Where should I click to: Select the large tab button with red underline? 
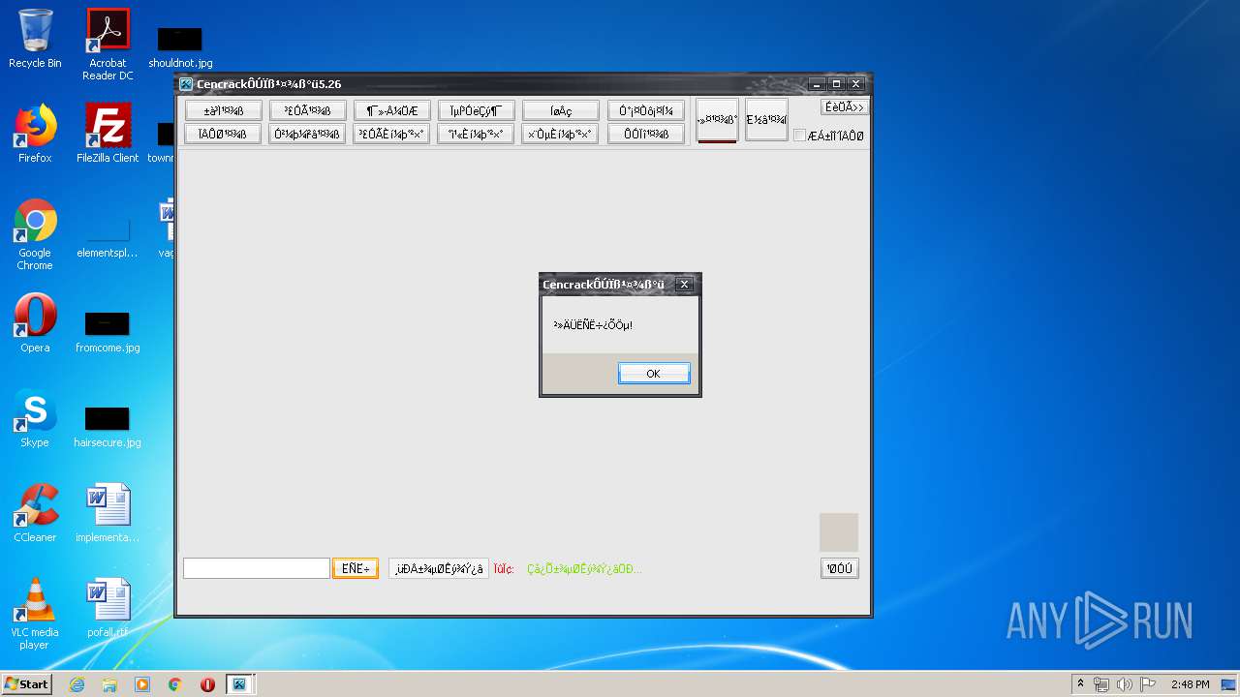[x=717, y=120]
